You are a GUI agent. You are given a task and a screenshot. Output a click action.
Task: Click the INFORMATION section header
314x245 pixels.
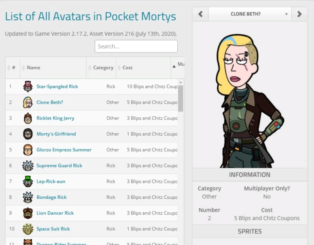tap(250, 175)
